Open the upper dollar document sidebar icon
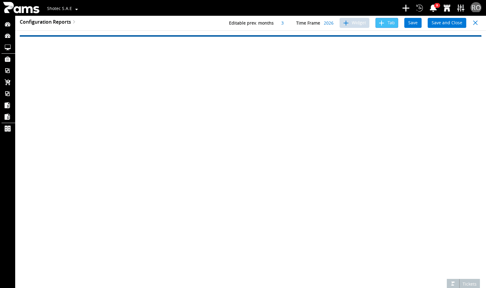 click(8, 105)
